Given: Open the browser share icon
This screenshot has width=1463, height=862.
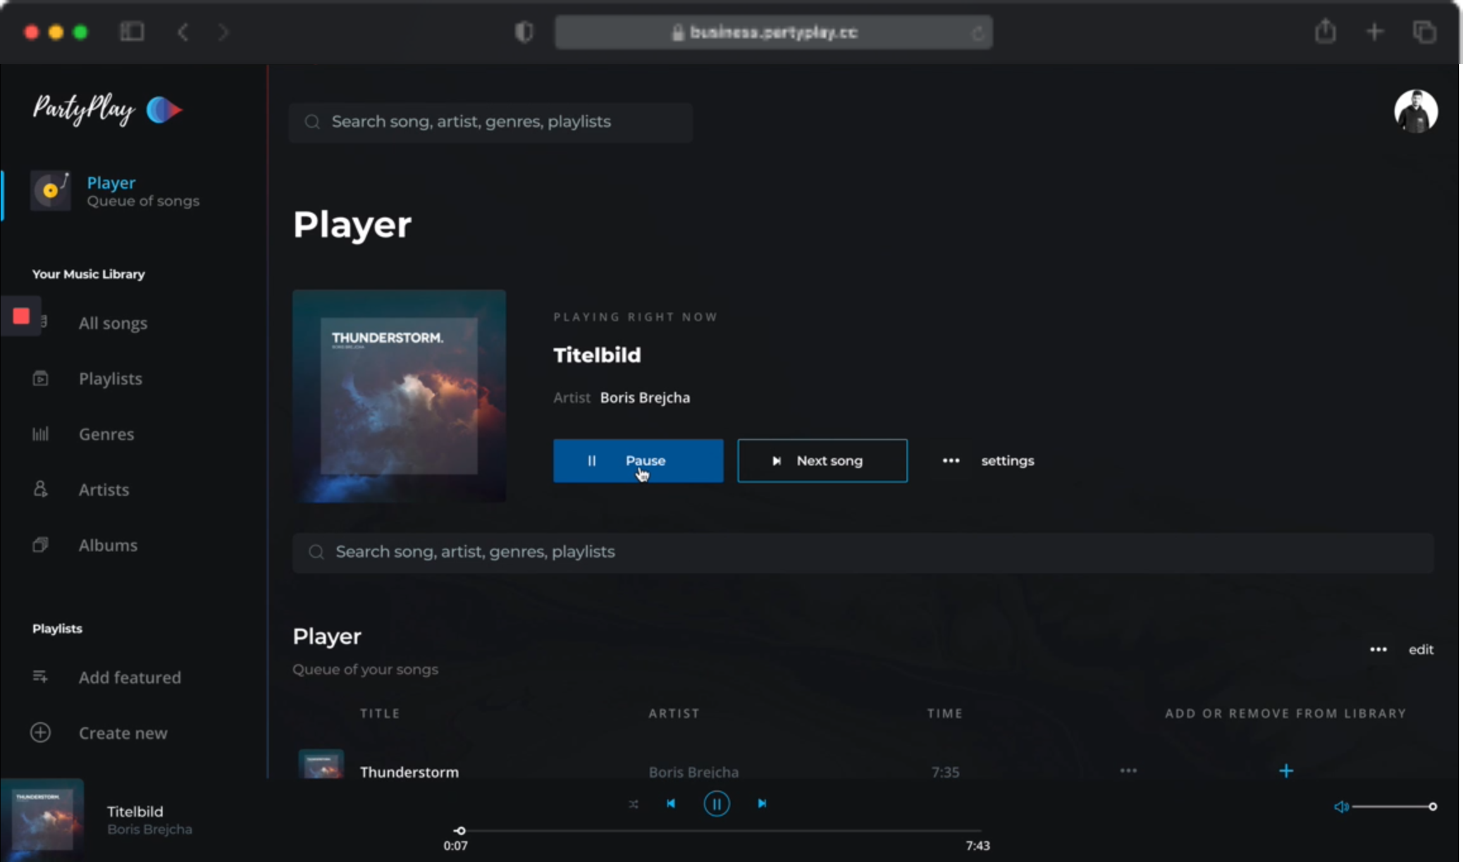Looking at the screenshot, I should pyautogui.click(x=1325, y=31).
